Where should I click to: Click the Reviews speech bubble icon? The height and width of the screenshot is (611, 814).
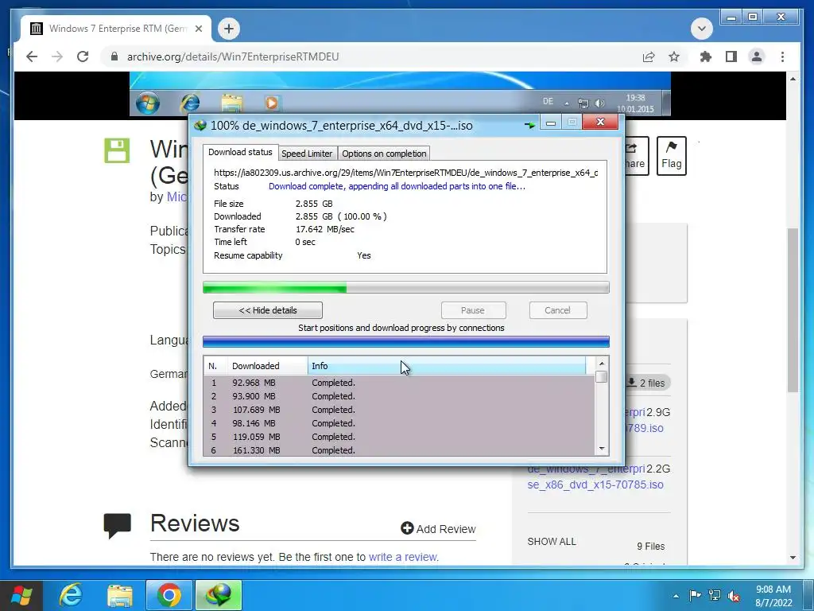(x=118, y=525)
